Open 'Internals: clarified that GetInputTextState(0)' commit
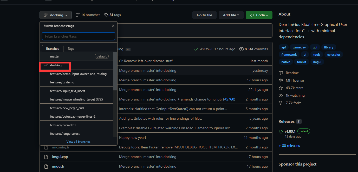Viewport: 358px width, 172px height. coord(173,109)
